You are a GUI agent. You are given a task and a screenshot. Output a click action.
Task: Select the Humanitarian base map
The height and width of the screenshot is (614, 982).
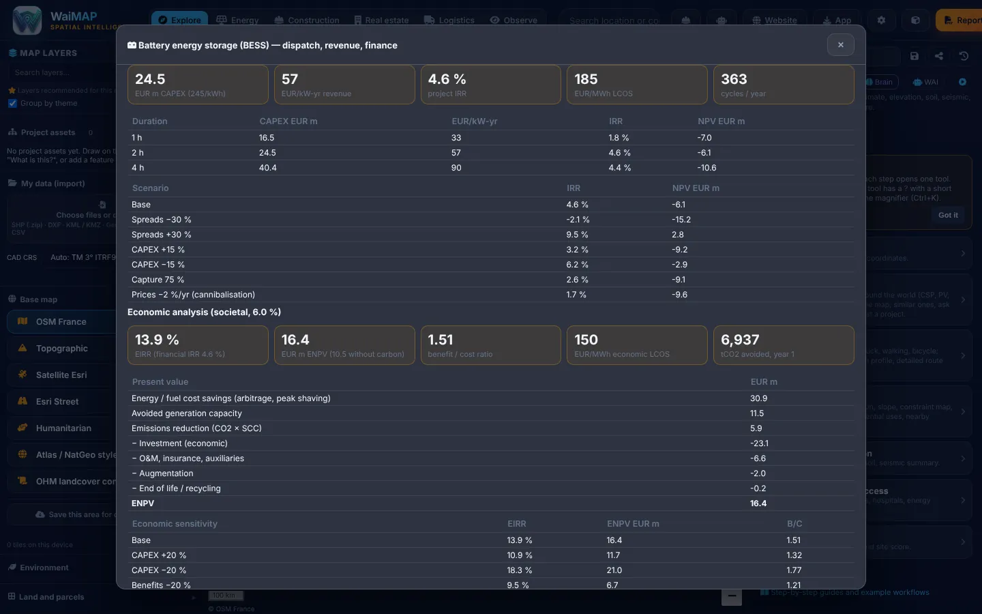pyautogui.click(x=62, y=428)
